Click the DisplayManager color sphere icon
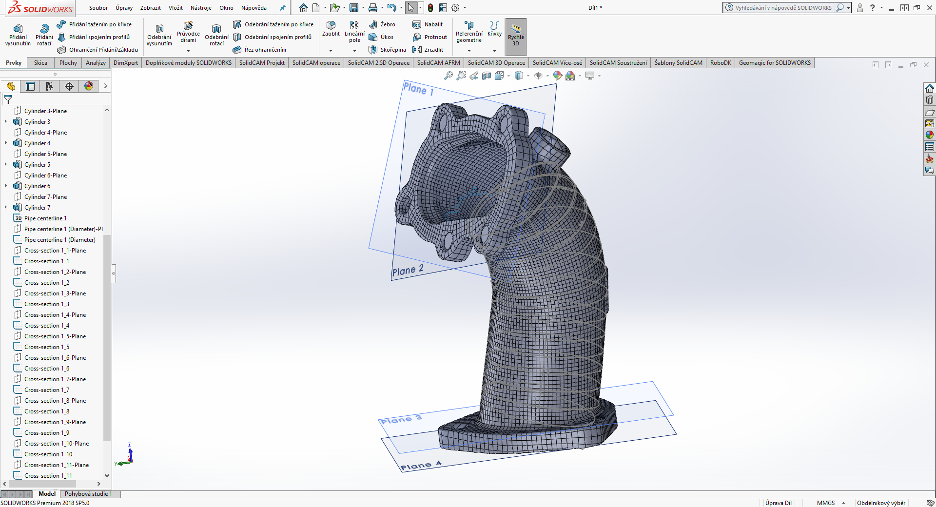 pos(89,86)
